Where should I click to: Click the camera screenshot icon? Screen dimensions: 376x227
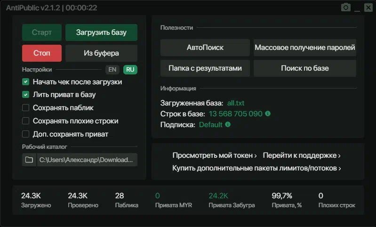click(x=346, y=8)
